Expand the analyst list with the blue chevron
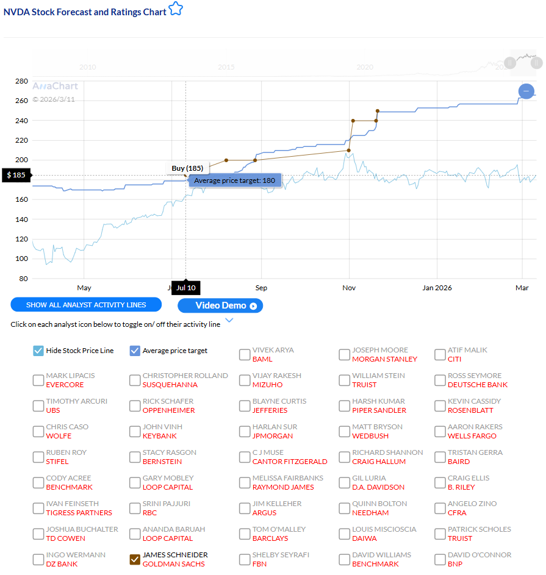This screenshot has width=546, height=575. click(229, 320)
